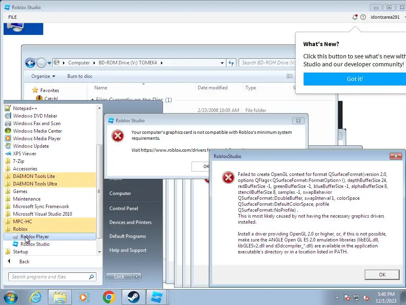Expand the Startup folder
Viewport: 406px width, 305px height.
coord(50,251)
